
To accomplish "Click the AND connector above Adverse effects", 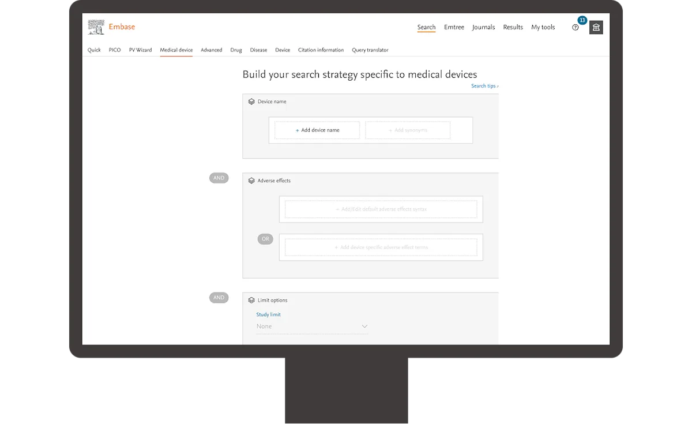I will pos(219,178).
